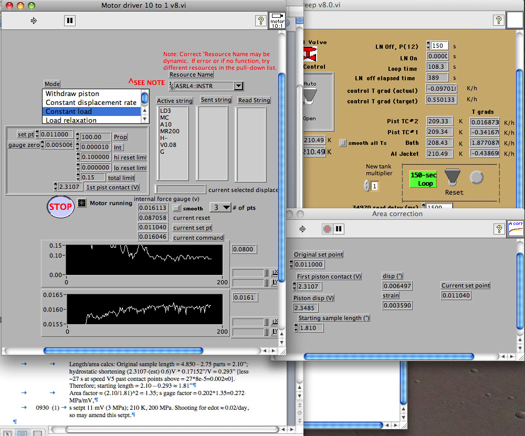Viewport: 525px width, 436px height.
Task: Open the Resource Name ASRL4::INSTR dropdown
Action: pos(238,86)
